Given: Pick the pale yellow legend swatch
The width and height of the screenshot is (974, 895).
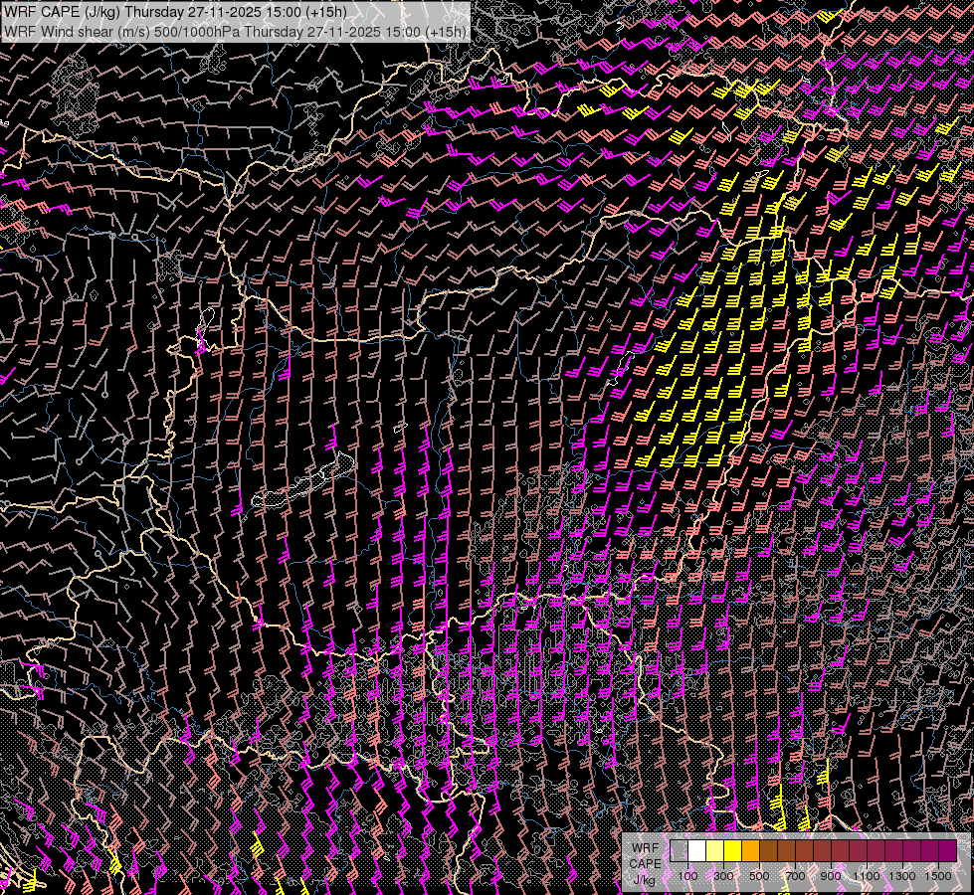Looking at the screenshot, I should pos(714,851).
